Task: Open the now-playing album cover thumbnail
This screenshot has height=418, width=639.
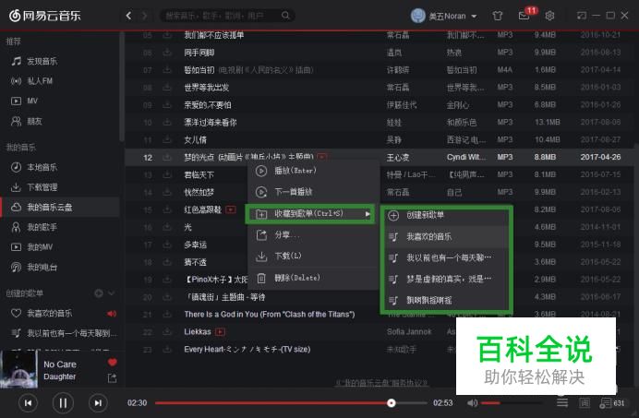Action: 18,369
